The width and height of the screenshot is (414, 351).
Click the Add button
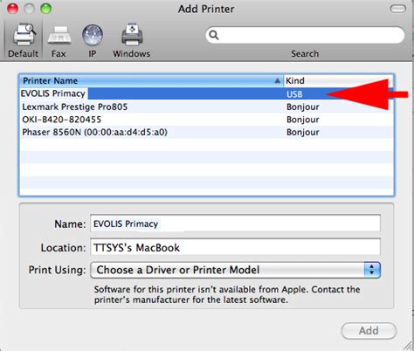[369, 331]
